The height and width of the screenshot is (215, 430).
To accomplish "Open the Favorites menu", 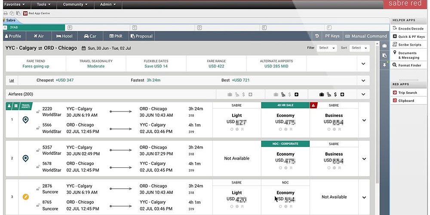I will (x=15, y=4).
